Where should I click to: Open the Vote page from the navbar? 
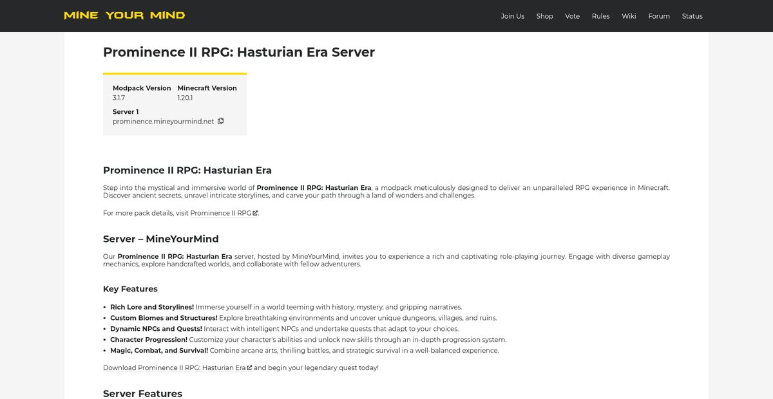point(573,16)
